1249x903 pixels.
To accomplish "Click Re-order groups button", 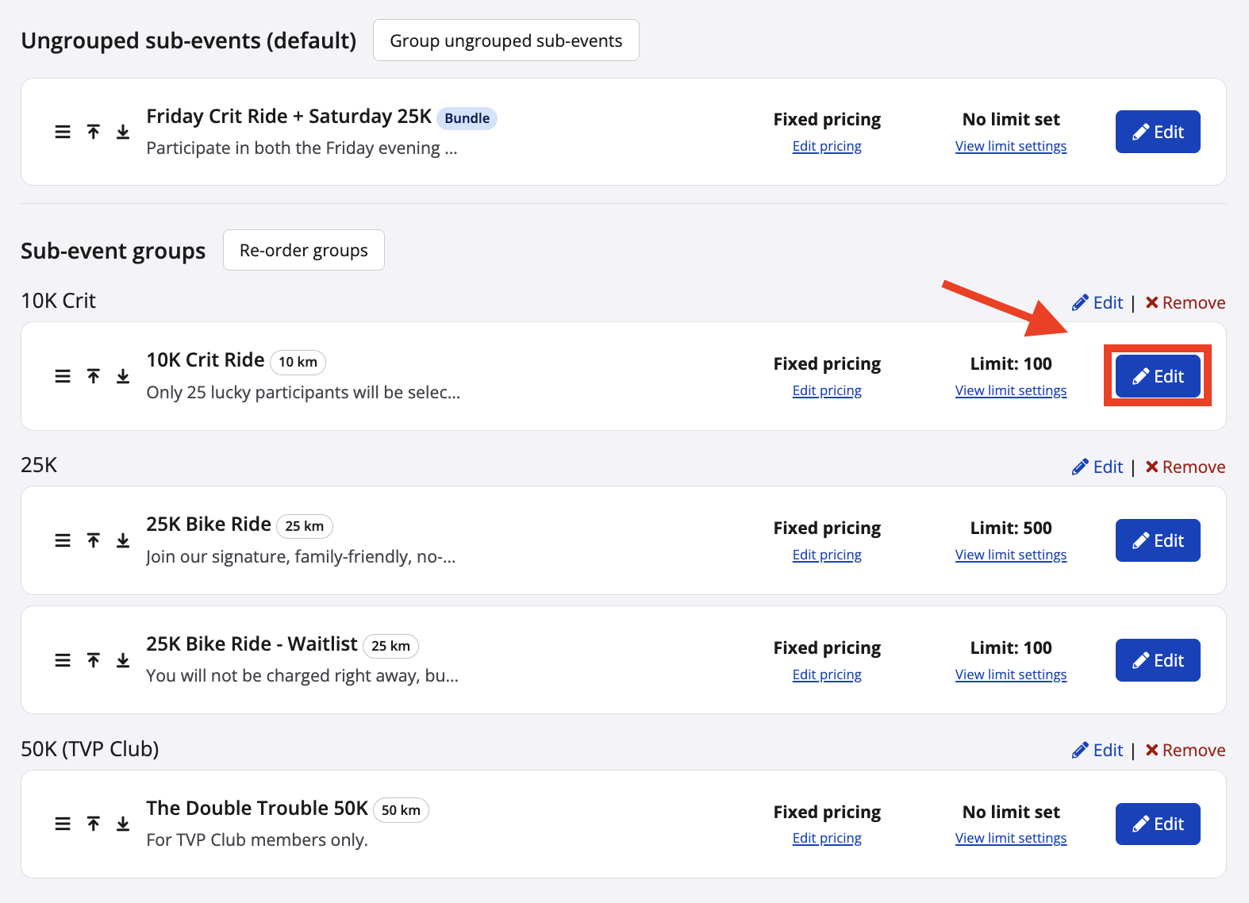I will (303, 250).
